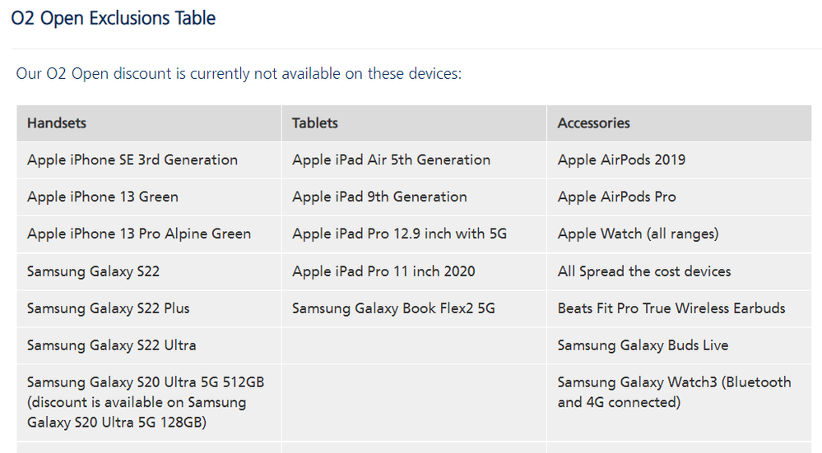822x453 pixels.
Task: Click Apple iPad Pro 11 inch 2020
Action: click(383, 271)
